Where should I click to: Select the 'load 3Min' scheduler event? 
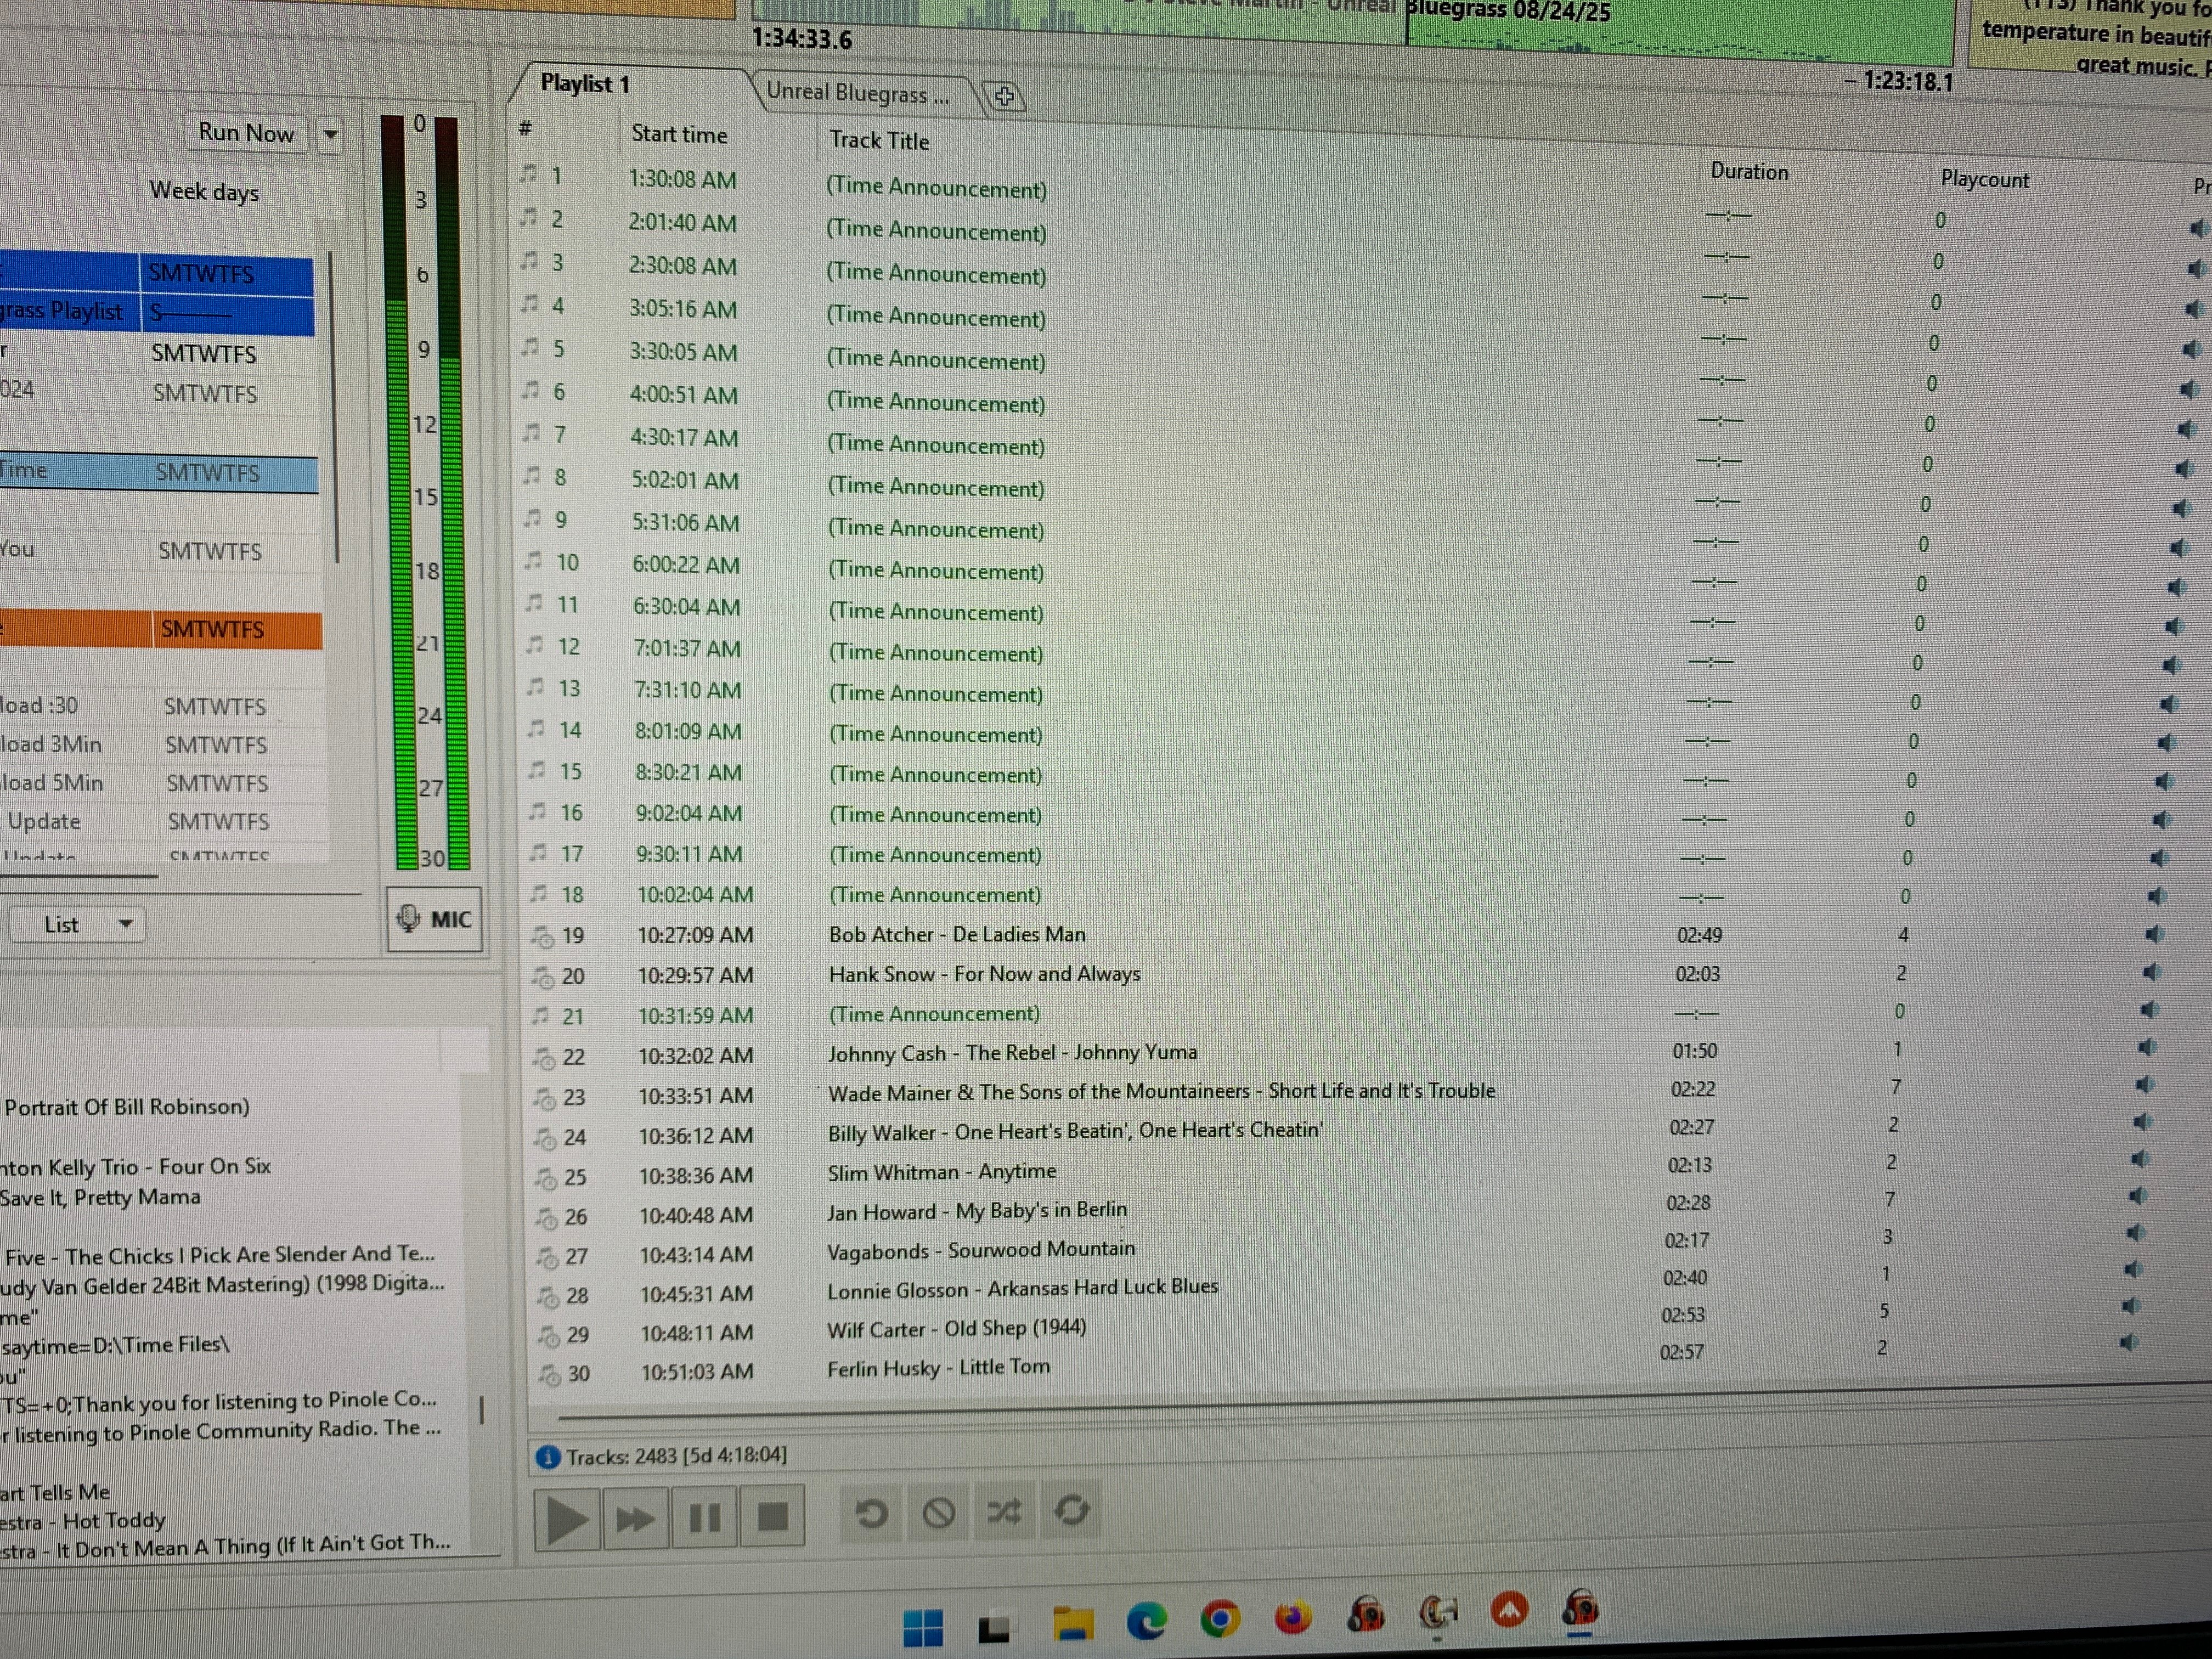pyautogui.click(x=163, y=745)
